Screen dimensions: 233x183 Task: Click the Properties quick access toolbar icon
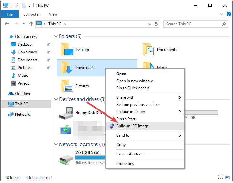coord(16,6)
